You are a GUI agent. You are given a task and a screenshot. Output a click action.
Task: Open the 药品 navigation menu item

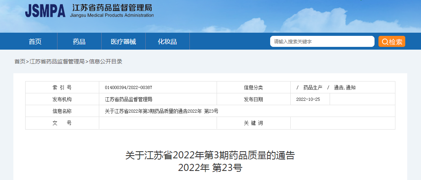[x=79, y=41]
